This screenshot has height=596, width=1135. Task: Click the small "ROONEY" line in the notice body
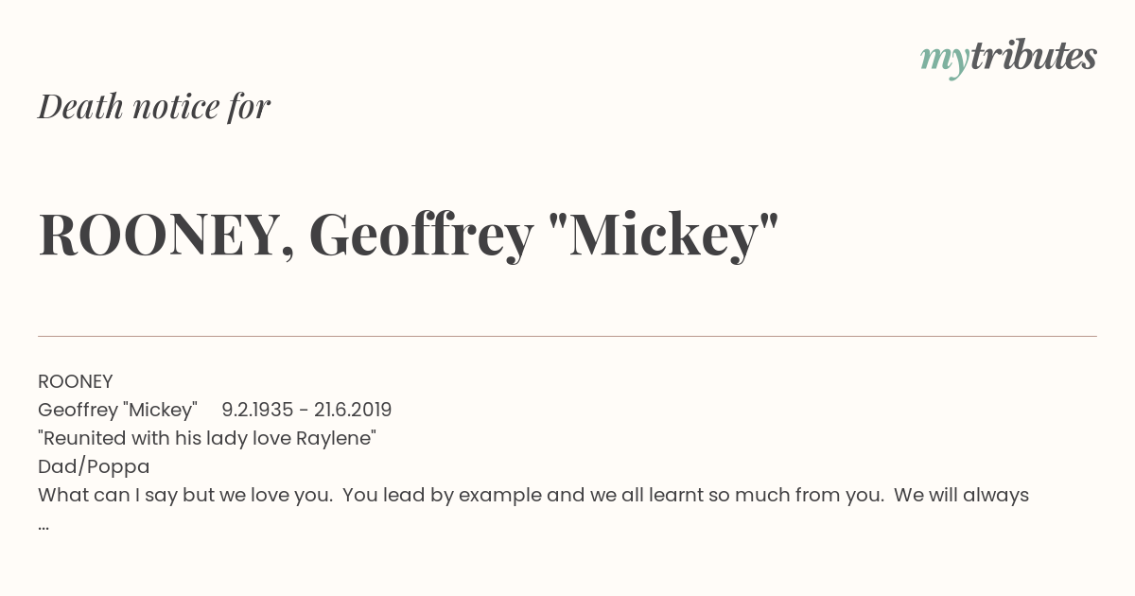[x=76, y=381]
